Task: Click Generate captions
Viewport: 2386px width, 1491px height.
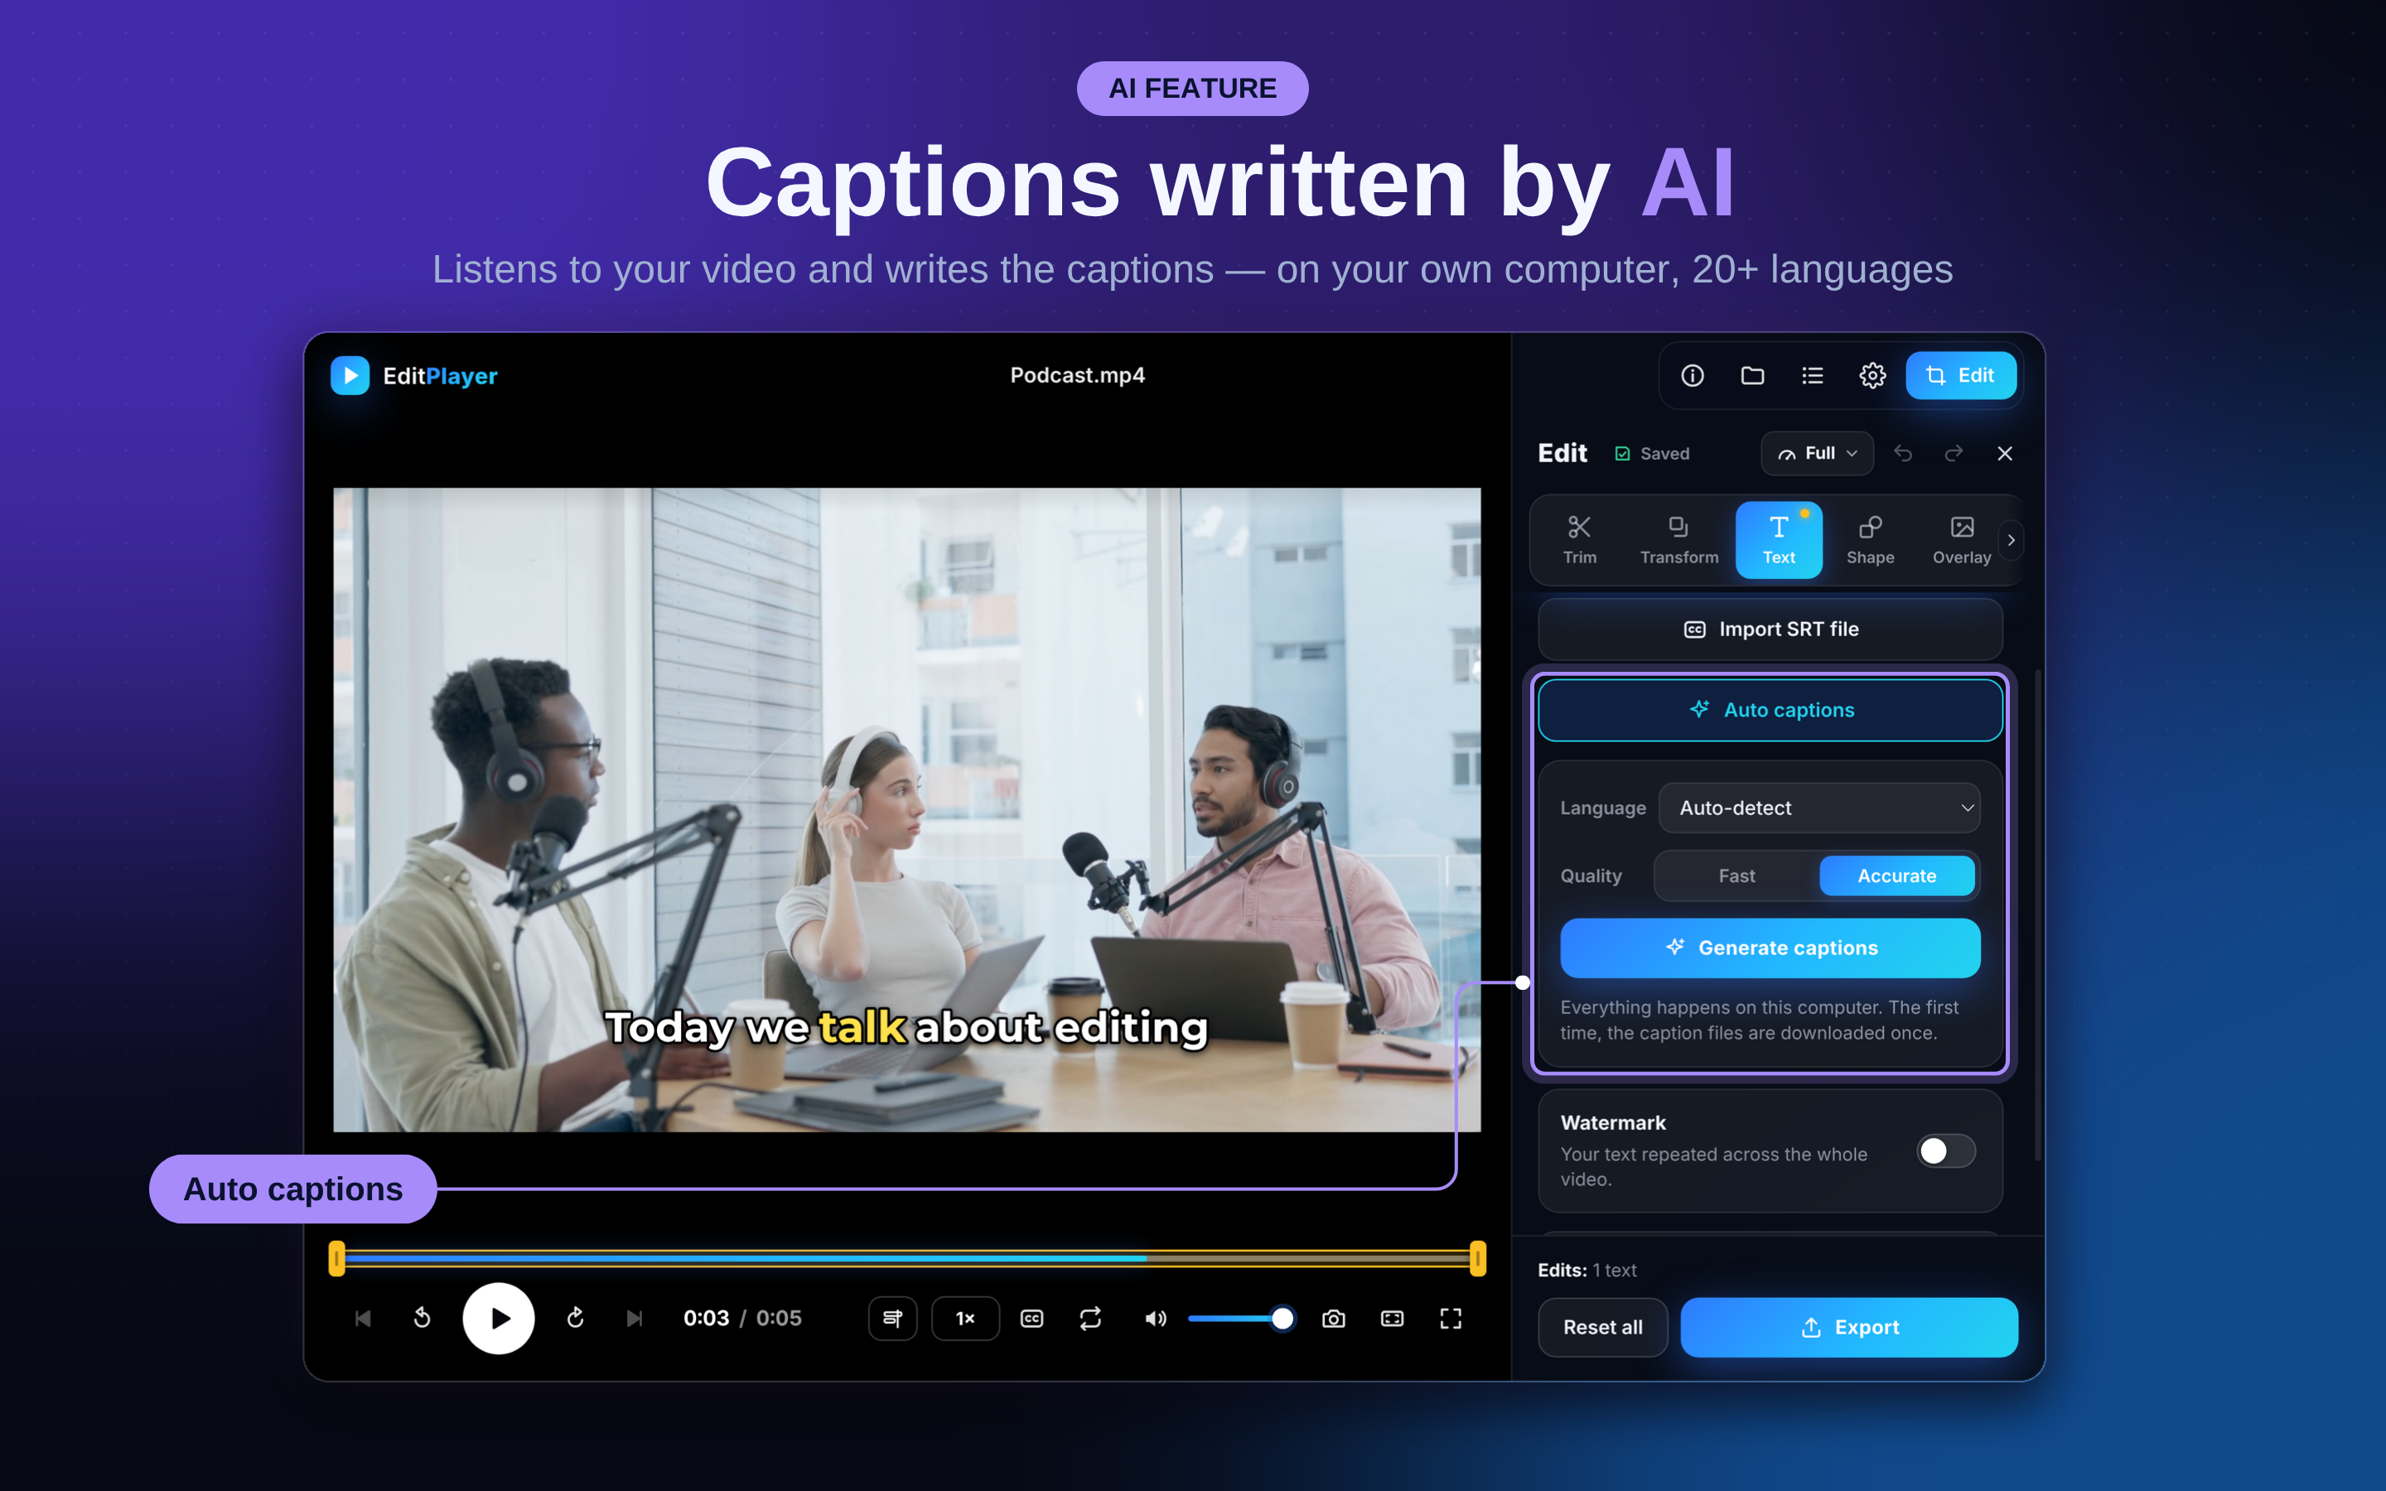Action: click(x=1770, y=948)
